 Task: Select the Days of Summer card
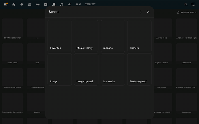click(x=163, y=54)
